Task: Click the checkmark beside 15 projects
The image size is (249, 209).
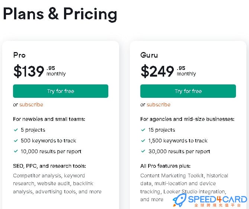Action: [143, 130]
